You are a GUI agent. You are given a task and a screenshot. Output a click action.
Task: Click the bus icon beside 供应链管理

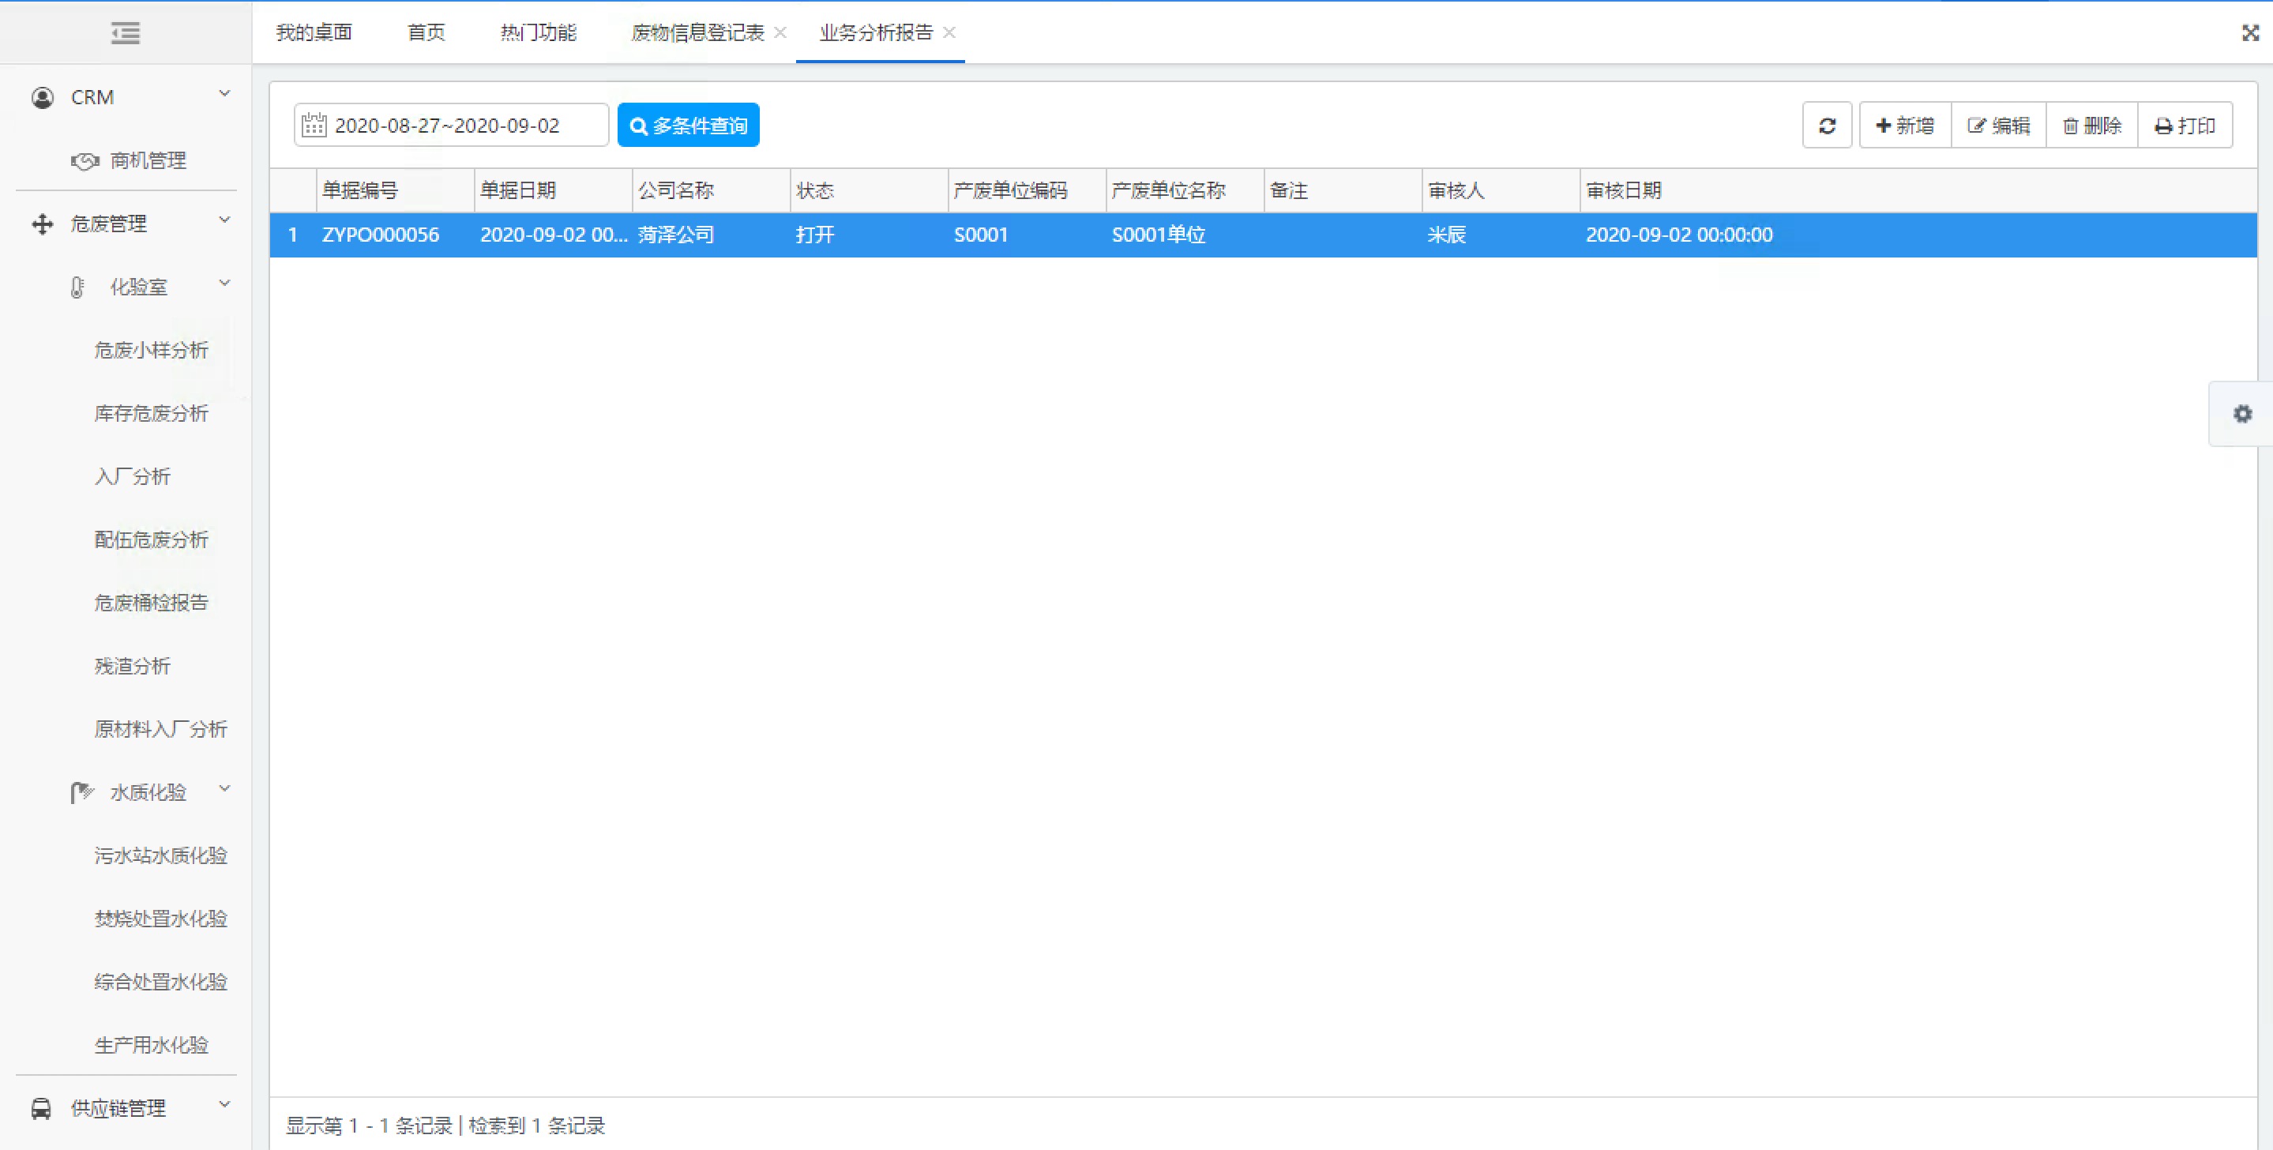point(42,1108)
